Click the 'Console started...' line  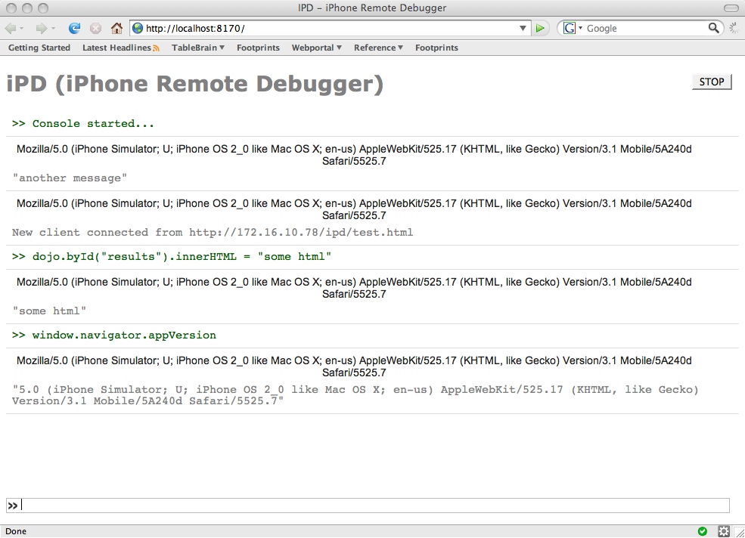point(83,124)
